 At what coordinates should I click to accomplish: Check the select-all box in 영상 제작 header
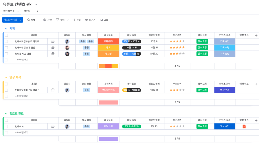point(6,84)
